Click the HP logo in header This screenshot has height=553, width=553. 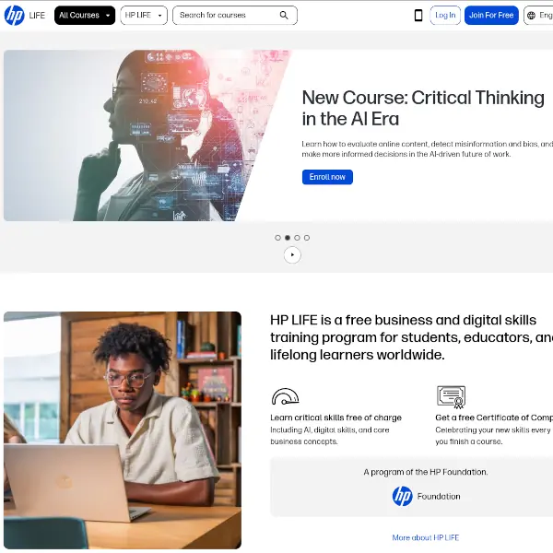tap(14, 16)
